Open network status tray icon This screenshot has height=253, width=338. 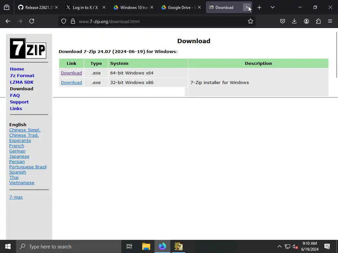point(287,246)
